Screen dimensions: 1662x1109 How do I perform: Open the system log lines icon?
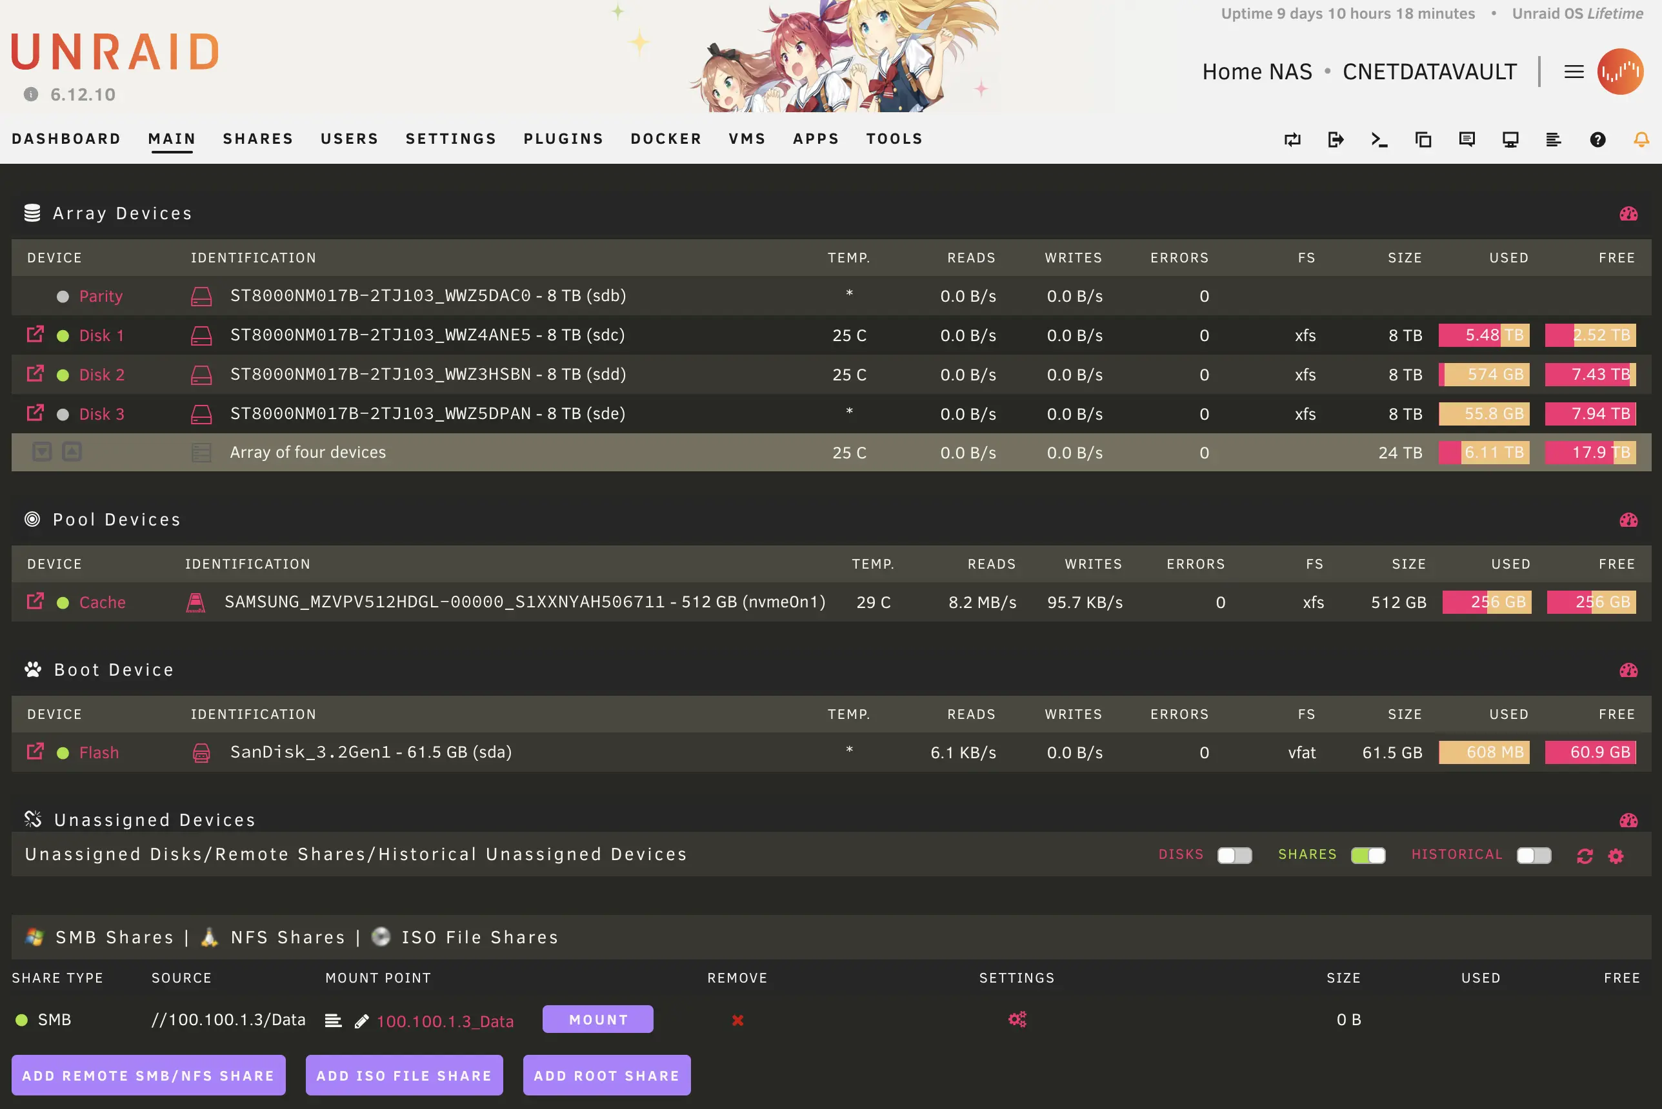point(1554,139)
